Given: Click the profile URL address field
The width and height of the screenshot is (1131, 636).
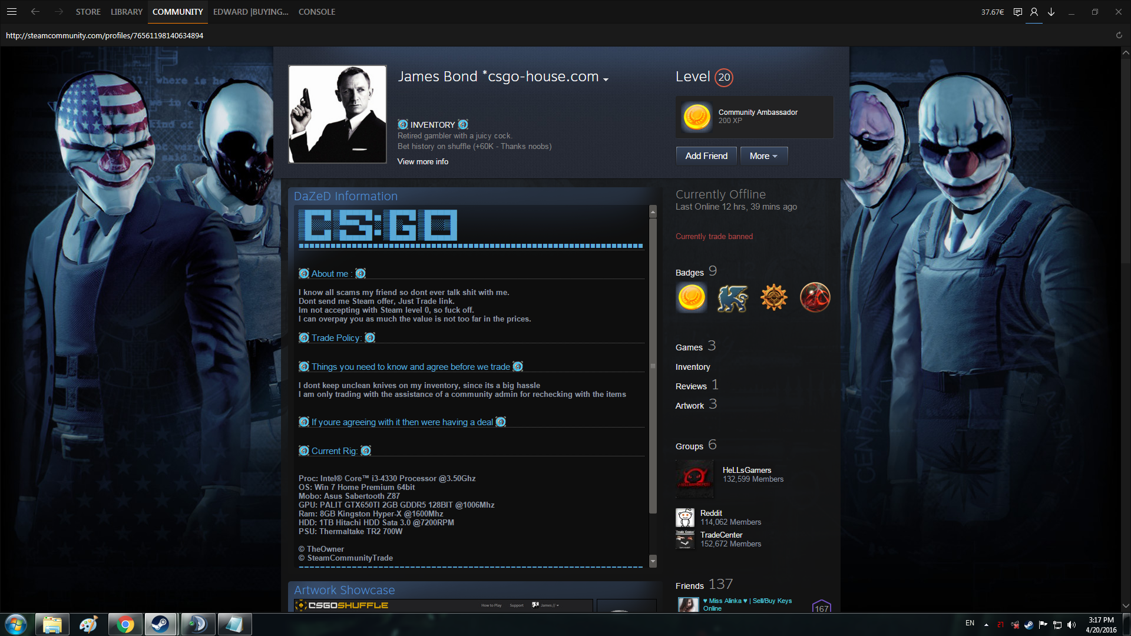Looking at the screenshot, I should tap(105, 35).
